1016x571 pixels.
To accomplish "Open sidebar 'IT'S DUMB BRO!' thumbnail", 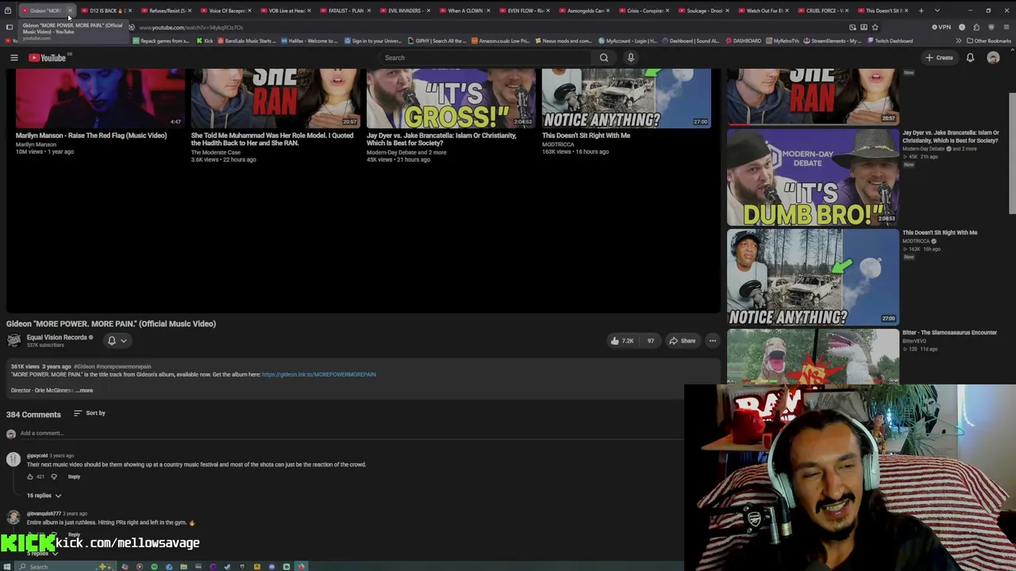I will click(x=813, y=178).
